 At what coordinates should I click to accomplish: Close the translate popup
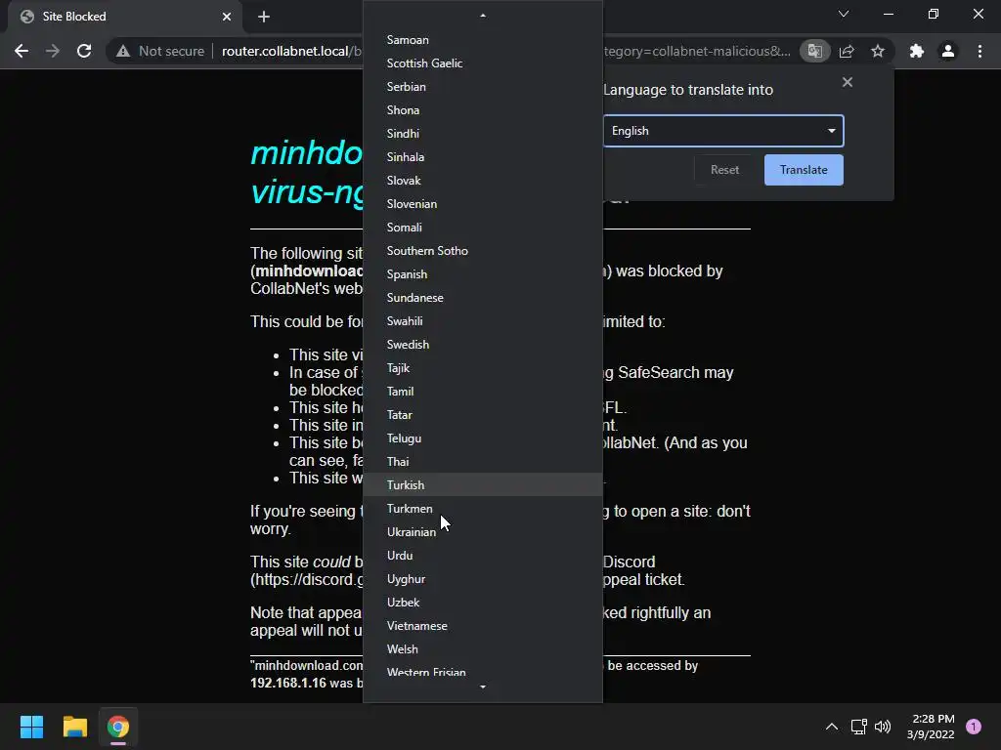(848, 82)
